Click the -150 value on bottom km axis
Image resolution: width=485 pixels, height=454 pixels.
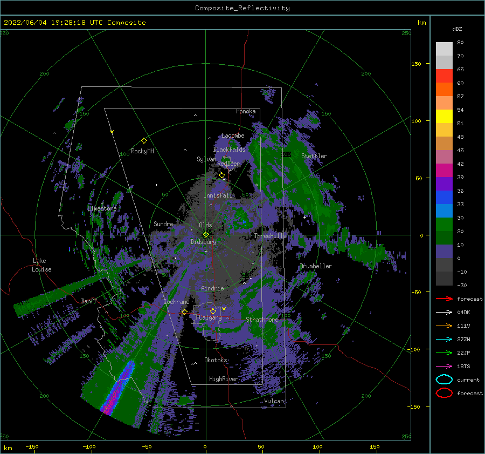coord(32,446)
